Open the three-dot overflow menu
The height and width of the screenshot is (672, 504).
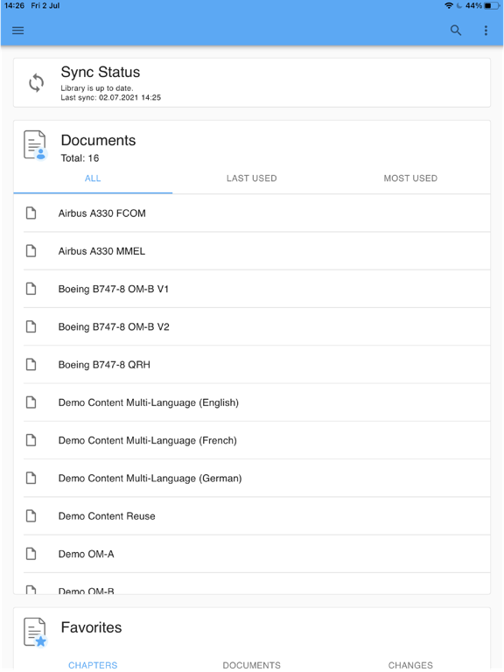[486, 31]
